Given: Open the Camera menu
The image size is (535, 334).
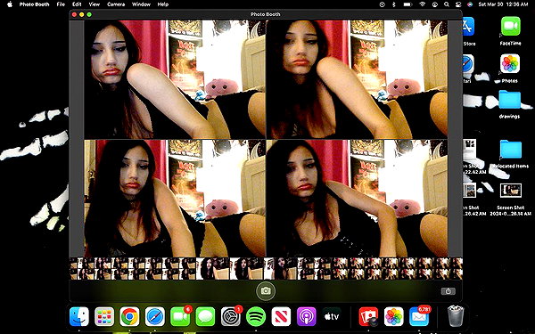Looking at the screenshot, I should pyautogui.click(x=116, y=4).
